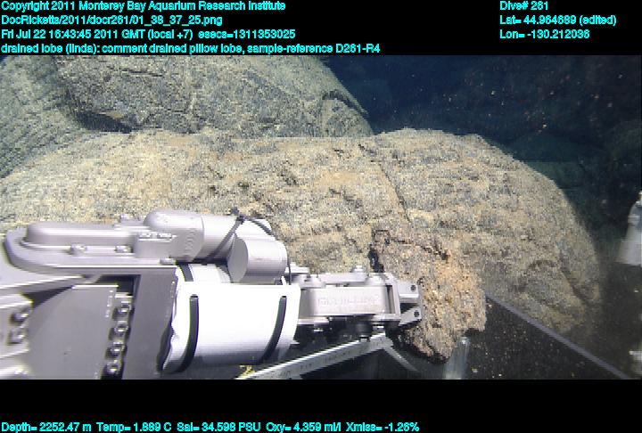Click the 'Lon= -130.212036' readout
This screenshot has width=642, height=433.
tap(544, 34)
